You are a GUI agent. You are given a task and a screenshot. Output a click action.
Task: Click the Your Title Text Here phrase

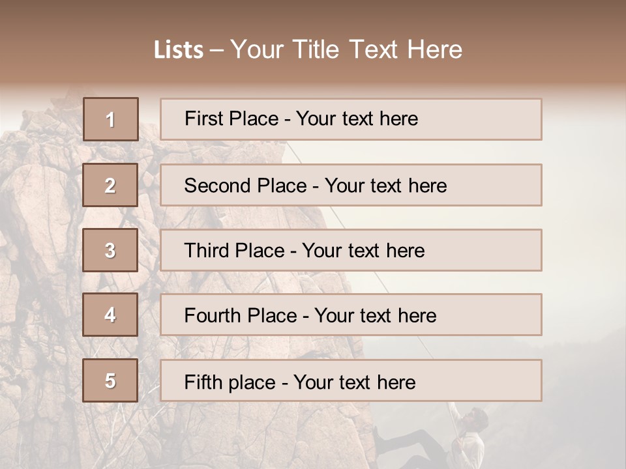(346, 50)
